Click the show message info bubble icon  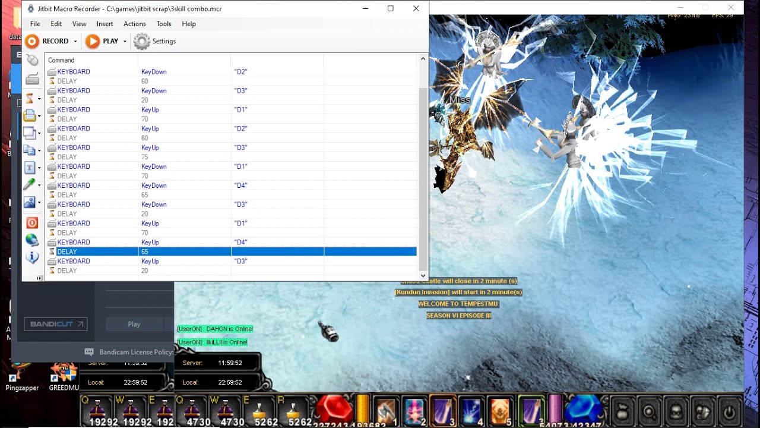click(32, 257)
